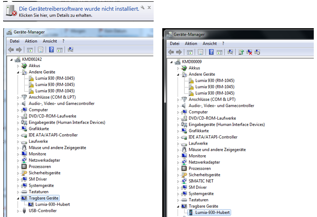Select third Lumia 930 (RM-1045) in right window

[x=215, y=93]
